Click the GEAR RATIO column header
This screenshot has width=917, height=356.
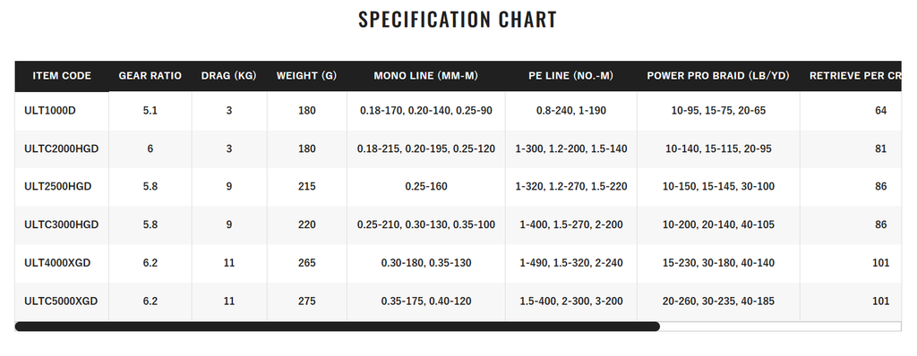(x=150, y=76)
